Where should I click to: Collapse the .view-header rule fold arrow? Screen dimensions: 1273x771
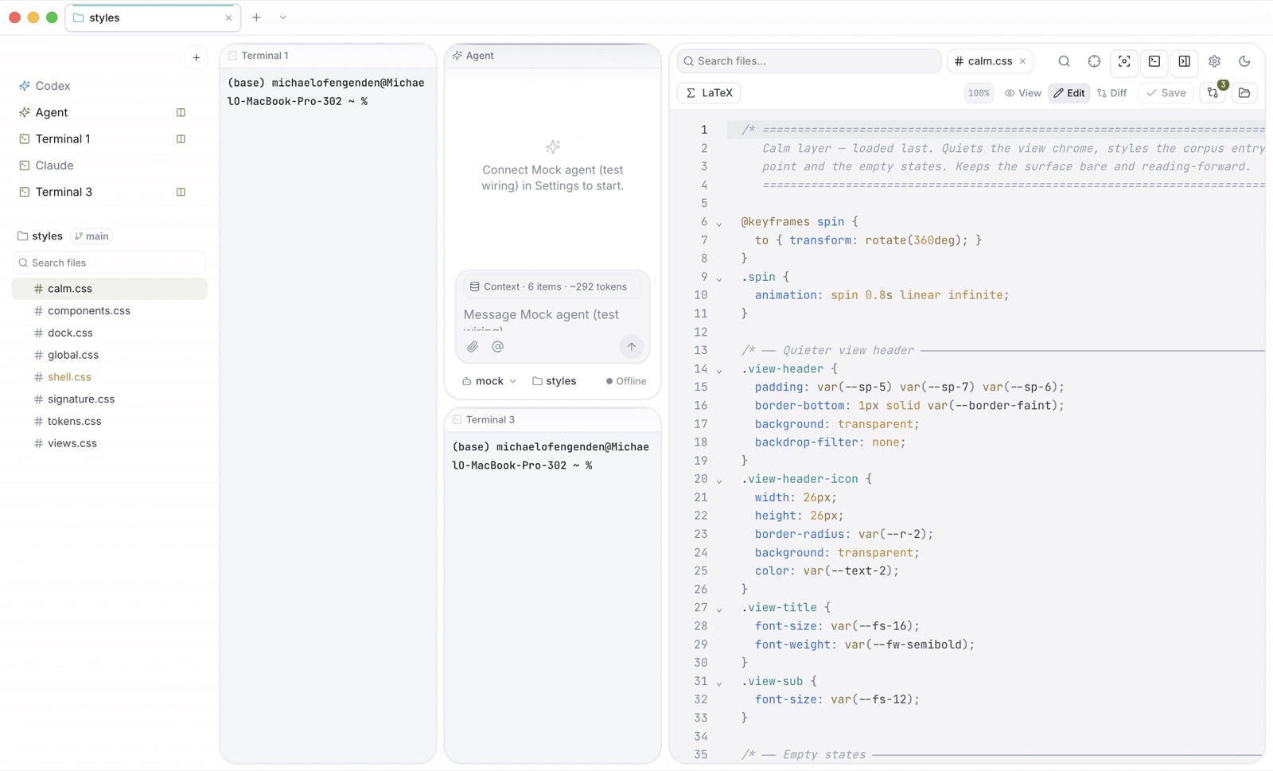(x=719, y=370)
